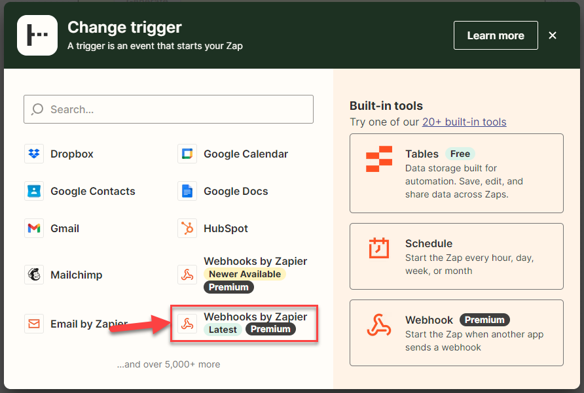This screenshot has height=393, width=584.
Task: Pick Google Contacts from the app list
Action: 93,191
